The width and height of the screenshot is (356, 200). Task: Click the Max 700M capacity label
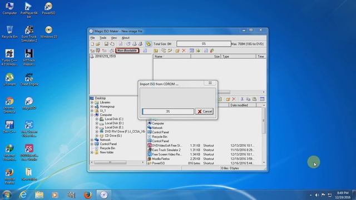248,44
